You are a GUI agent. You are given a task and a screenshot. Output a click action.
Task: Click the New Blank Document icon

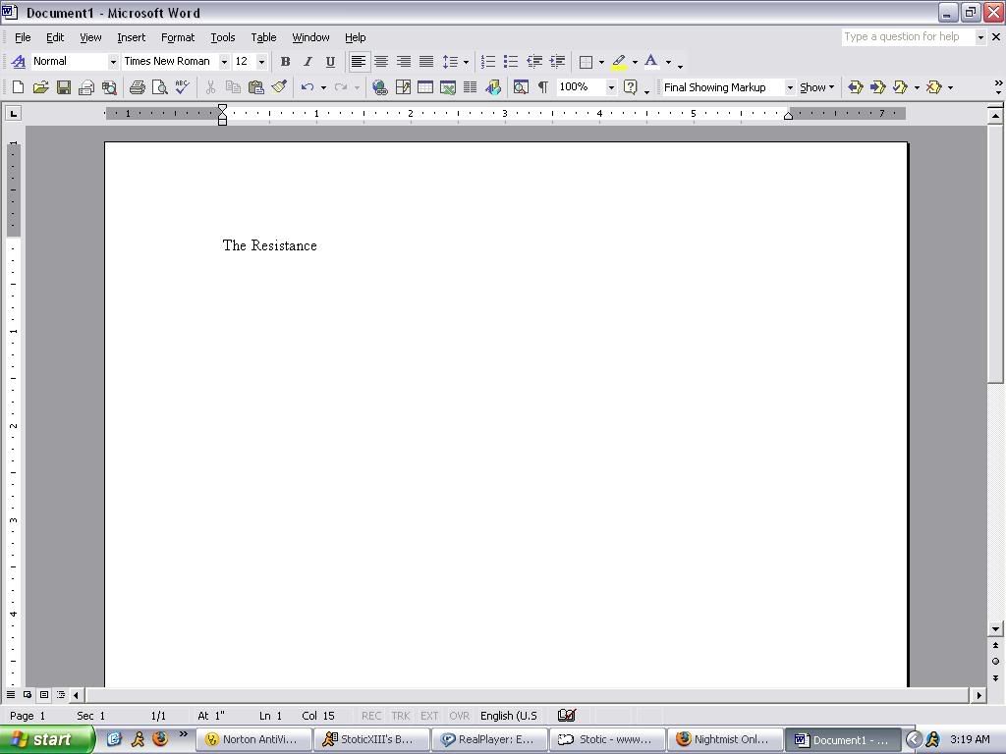(18, 87)
